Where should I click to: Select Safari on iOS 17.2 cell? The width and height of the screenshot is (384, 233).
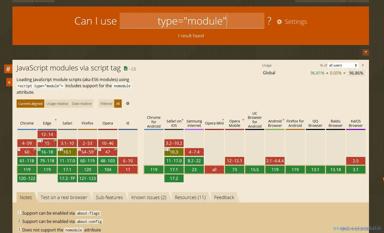click(x=174, y=178)
